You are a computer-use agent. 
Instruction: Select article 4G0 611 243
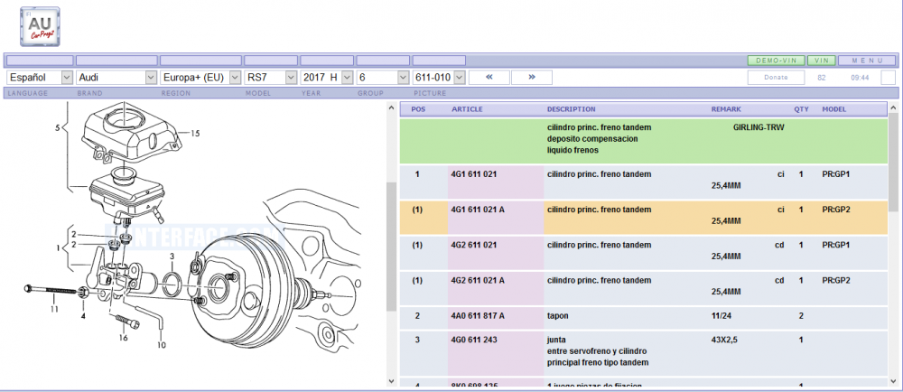[x=476, y=340]
